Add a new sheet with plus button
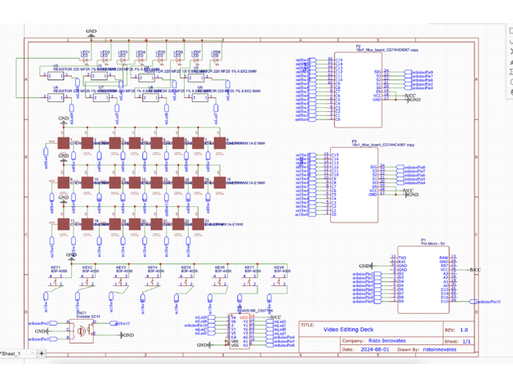 tap(42, 353)
